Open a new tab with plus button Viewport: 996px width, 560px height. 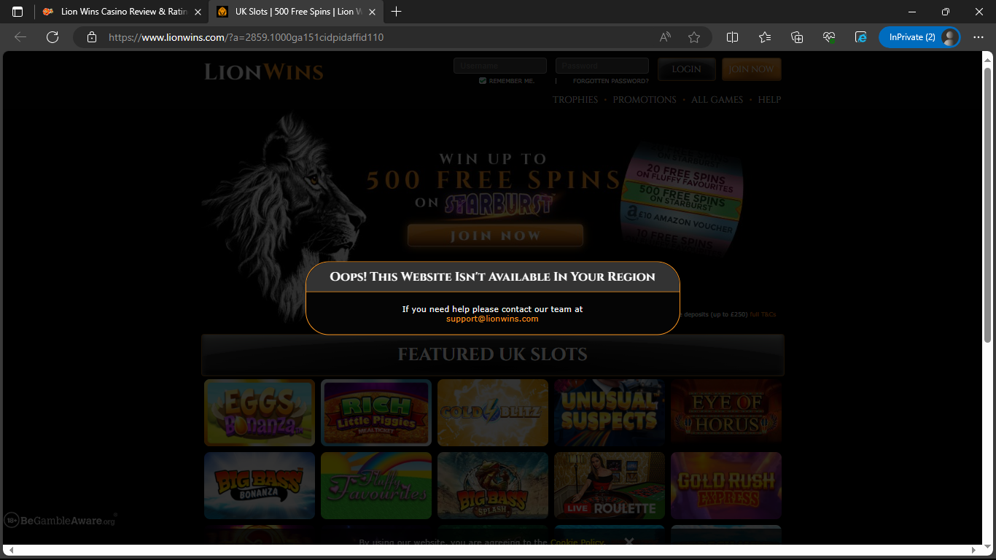point(397,12)
